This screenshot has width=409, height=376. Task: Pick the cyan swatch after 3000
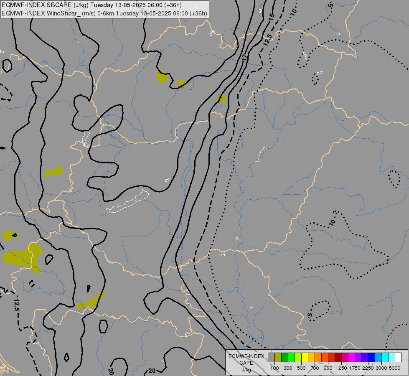pyautogui.click(x=385, y=357)
